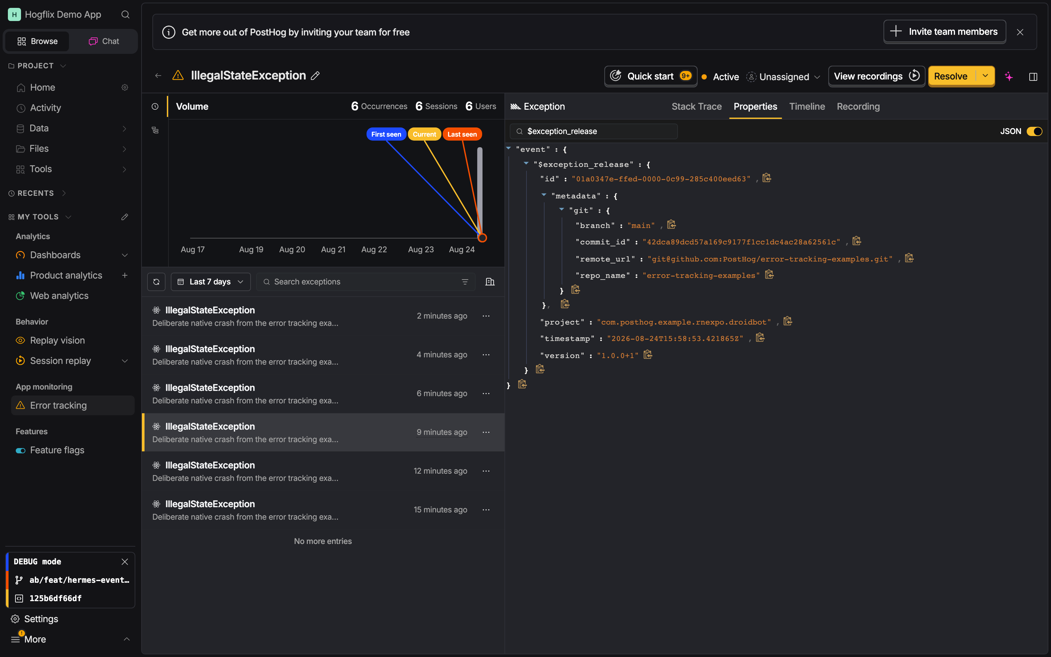Expand the Session replay chevron
Viewport: 1051px width, 657px height.
[x=125, y=361]
